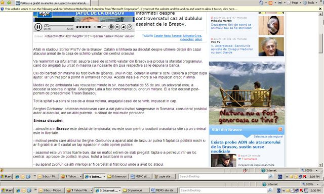
Task: Click Internet Explorer quick launch icon, upper taskbar
Action: [17, 176]
